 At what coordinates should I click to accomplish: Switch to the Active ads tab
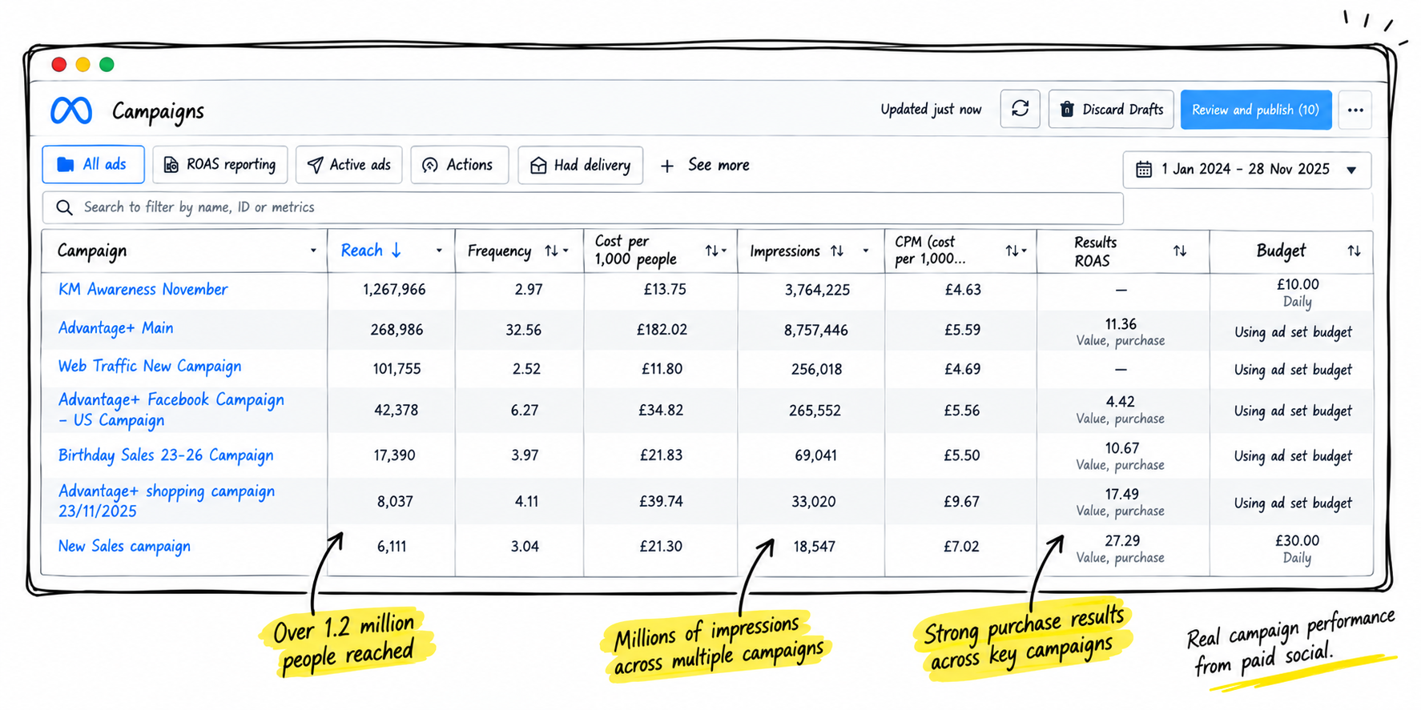tap(349, 165)
